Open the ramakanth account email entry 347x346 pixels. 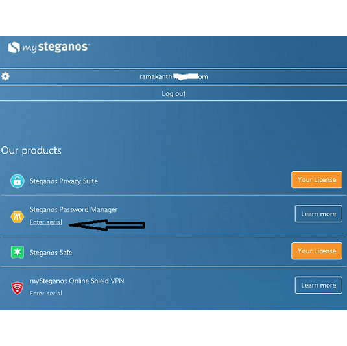pos(174,76)
